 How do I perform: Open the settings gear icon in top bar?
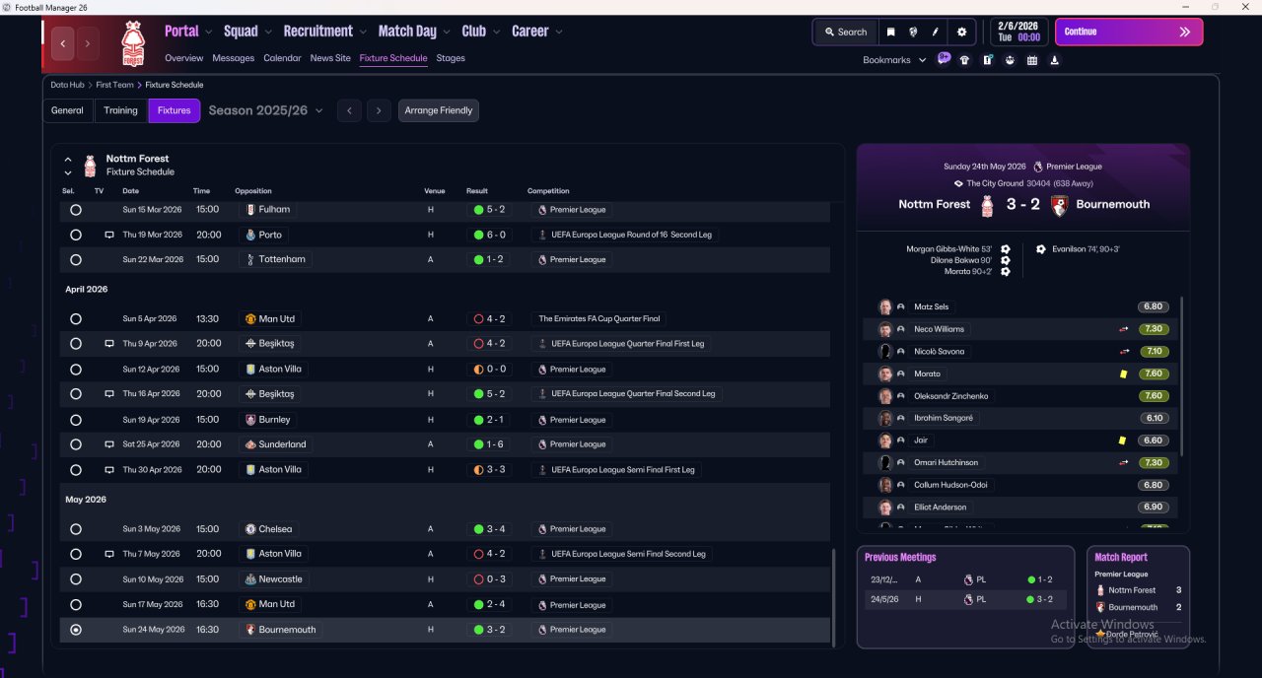(x=962, y=32)
